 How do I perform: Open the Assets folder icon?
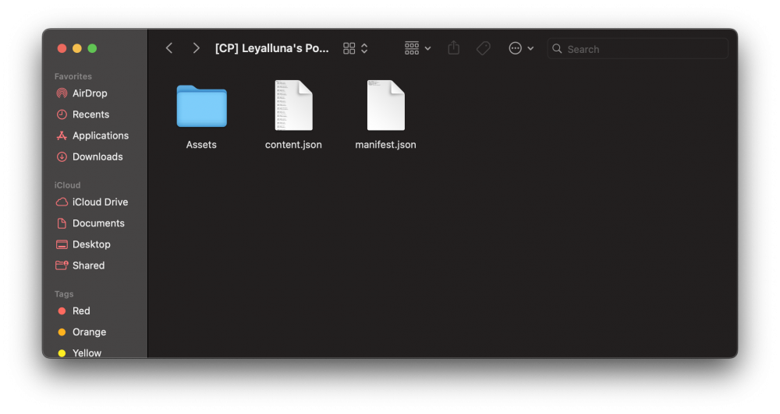click(x=201, y=107)
